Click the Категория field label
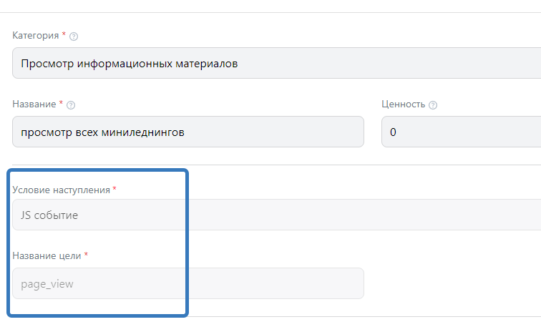541x332 pixels. pyautogui.click(x=36, y=36)
